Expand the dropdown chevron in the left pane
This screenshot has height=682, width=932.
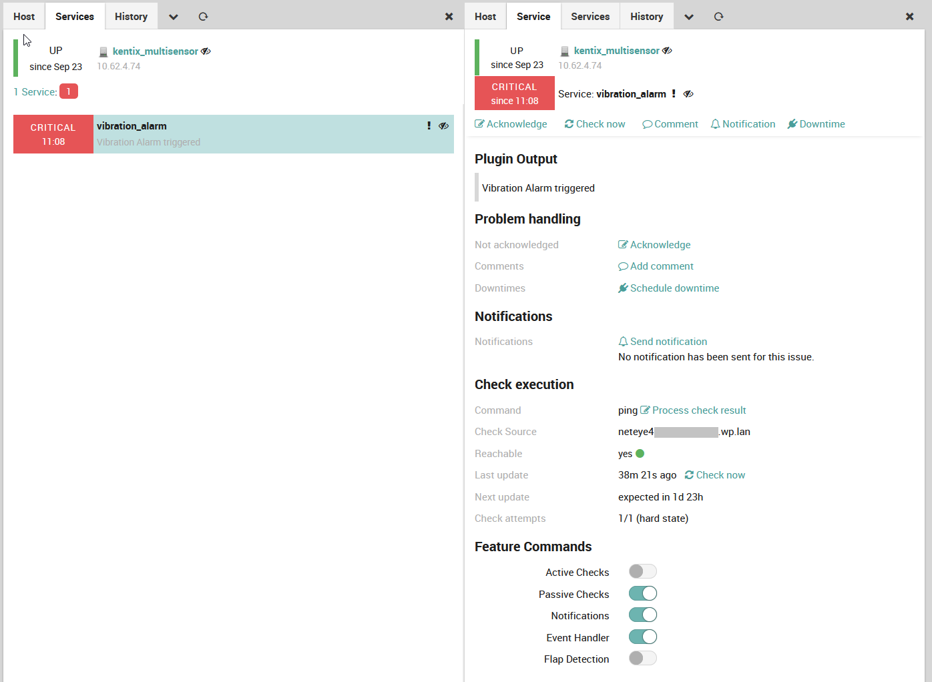pyautogui.click(x=172, y=16)
